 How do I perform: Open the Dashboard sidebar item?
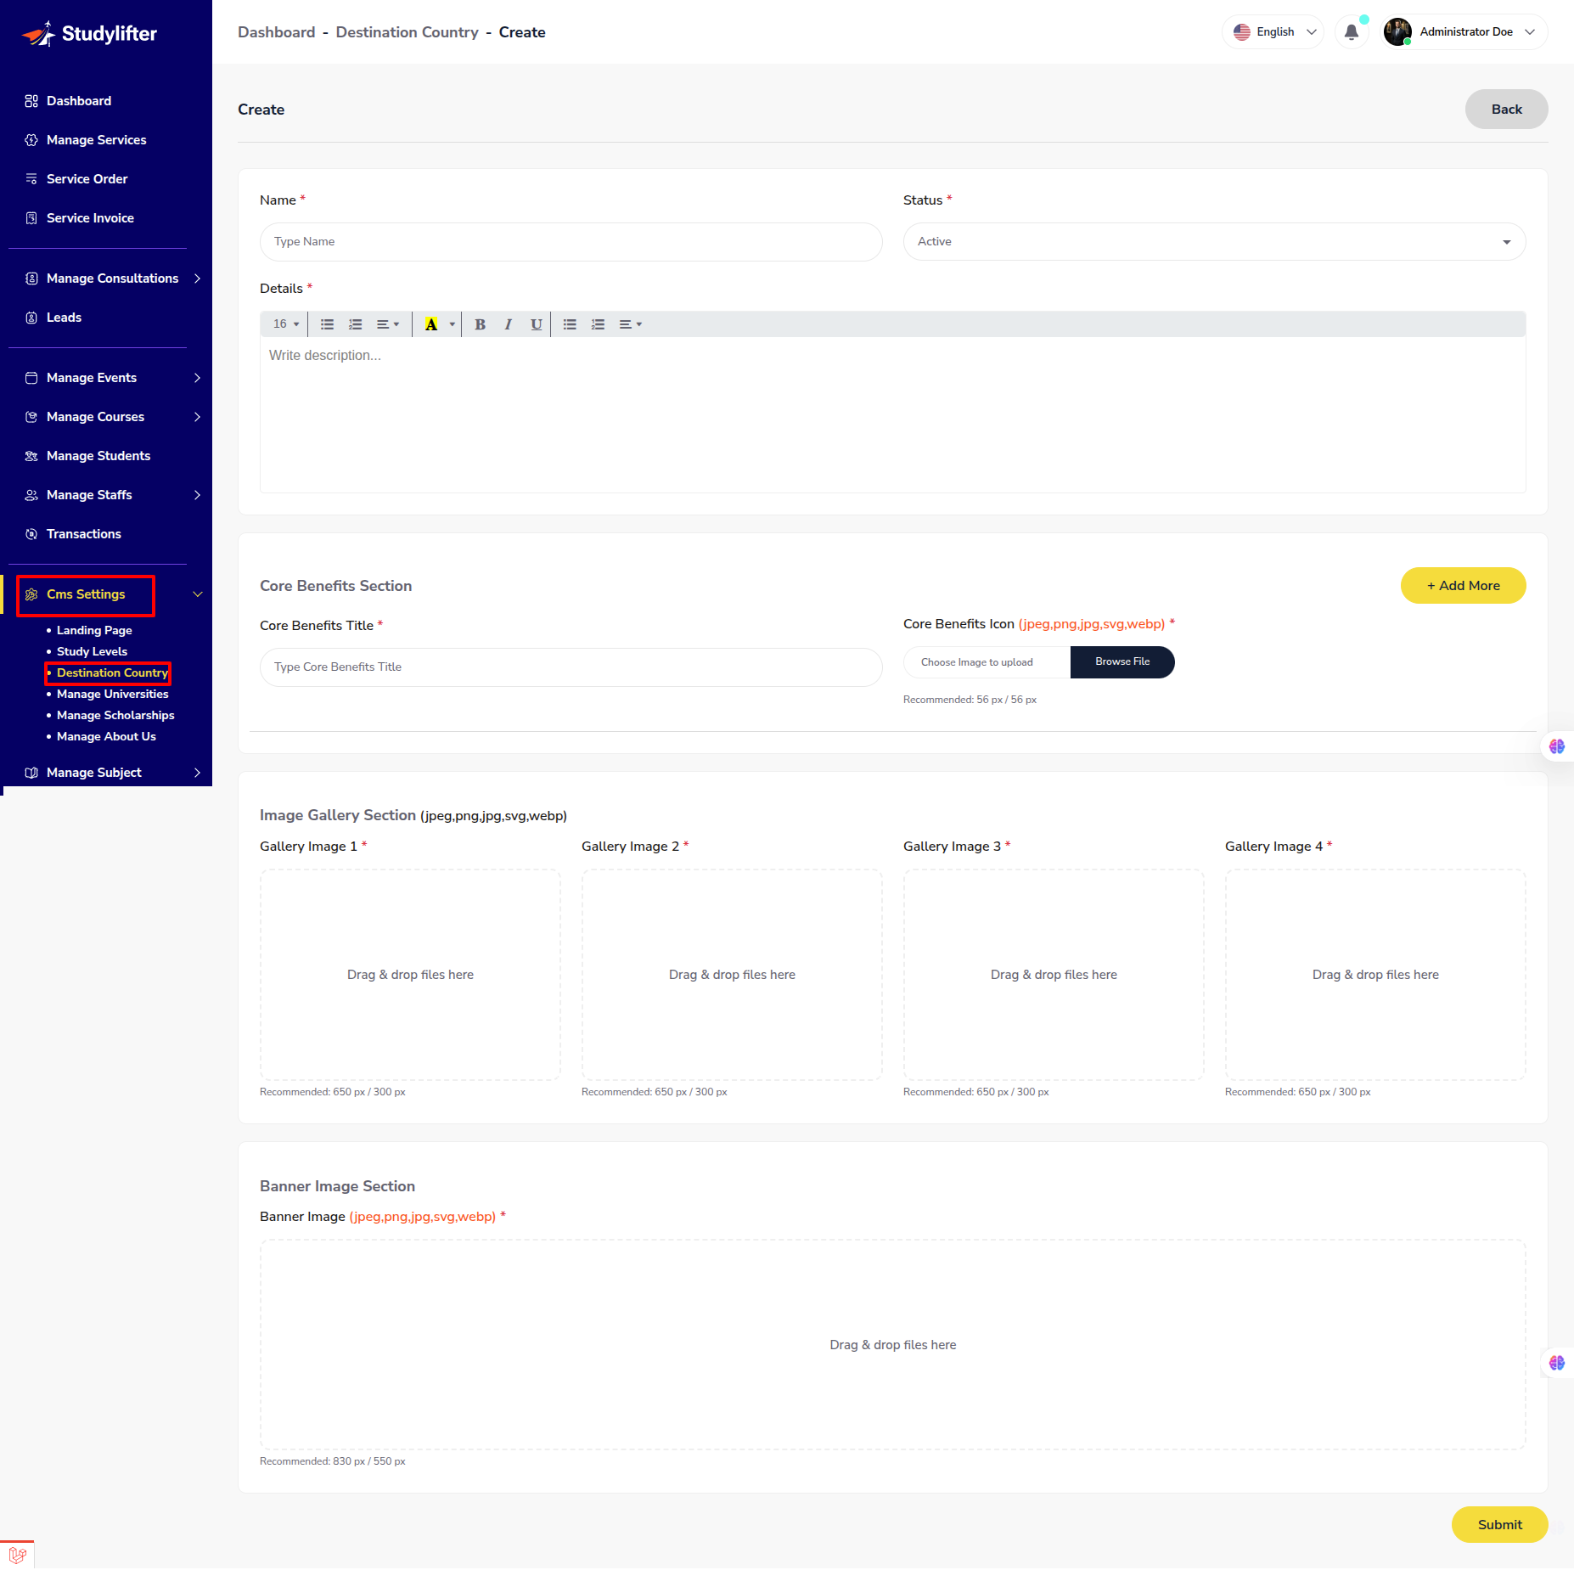pos(78,101)
